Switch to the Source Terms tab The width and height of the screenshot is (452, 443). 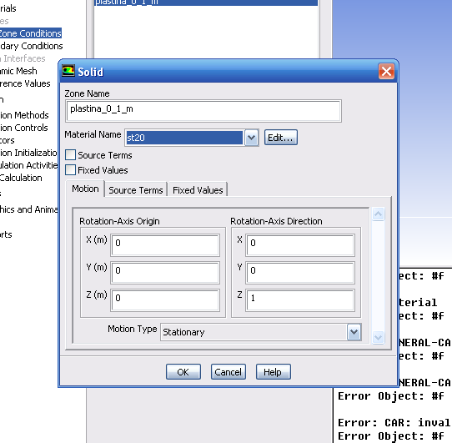pyautogui.click(x=136, y=190)
